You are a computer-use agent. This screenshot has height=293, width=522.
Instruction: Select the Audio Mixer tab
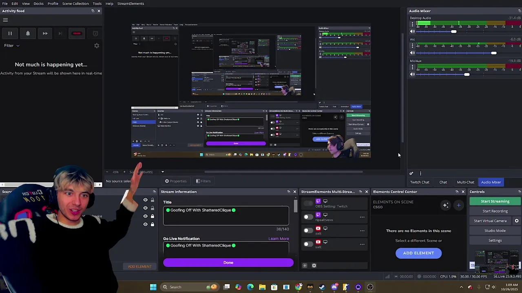tap(491, 182)
